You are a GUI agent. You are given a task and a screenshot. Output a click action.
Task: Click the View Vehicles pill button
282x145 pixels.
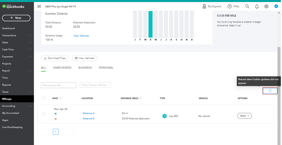(85, 58)
